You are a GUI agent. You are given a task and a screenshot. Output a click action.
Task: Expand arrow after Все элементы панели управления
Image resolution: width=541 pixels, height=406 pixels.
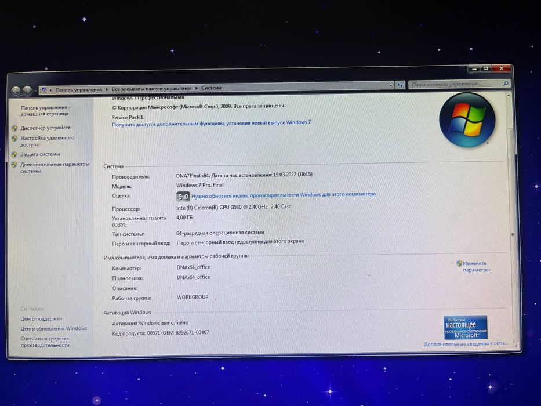197,88
